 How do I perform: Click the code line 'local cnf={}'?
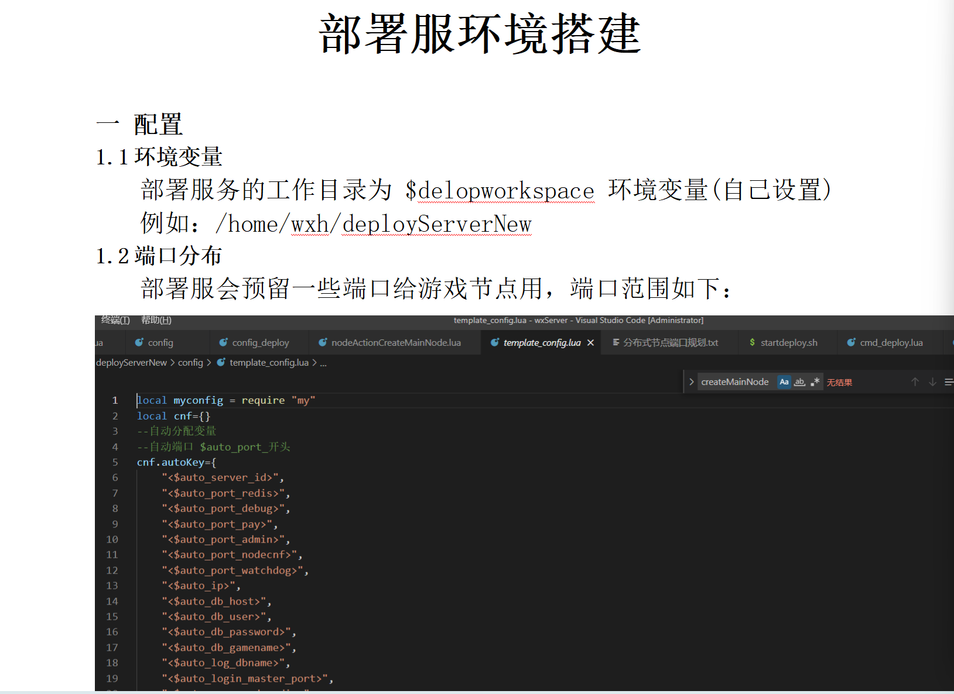[x=173, y=416]
